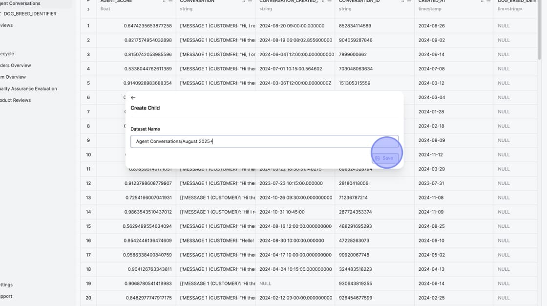
Task: Open Quality Assurance Evaluation in the sidebar
Action: [x=28, y=89]
